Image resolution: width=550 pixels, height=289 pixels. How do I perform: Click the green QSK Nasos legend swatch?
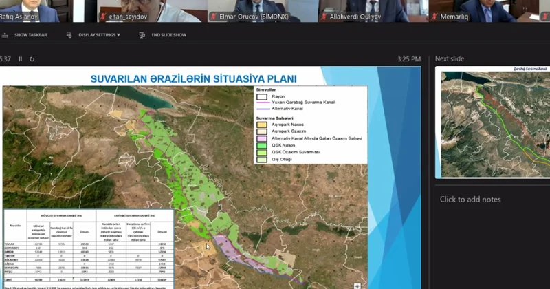tap(261, 144)
